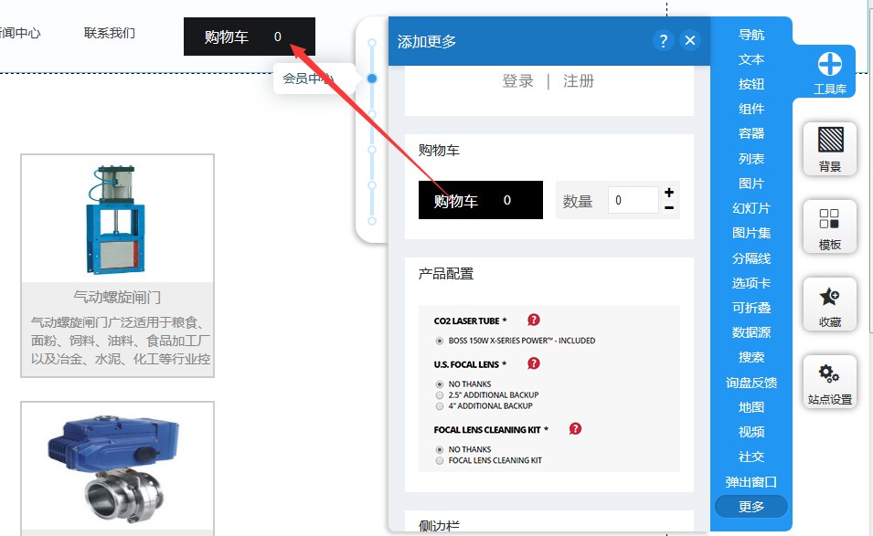
Task: Select 询盘反馈 category in the toolbox list
Action: click(751, 383)
